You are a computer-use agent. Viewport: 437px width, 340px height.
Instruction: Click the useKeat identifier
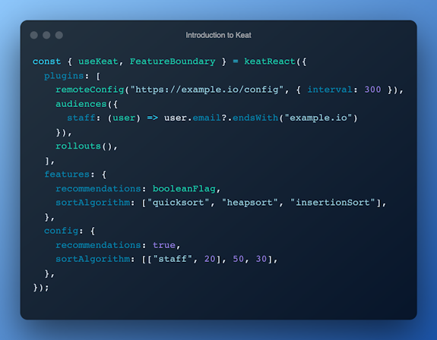[98, 61]
